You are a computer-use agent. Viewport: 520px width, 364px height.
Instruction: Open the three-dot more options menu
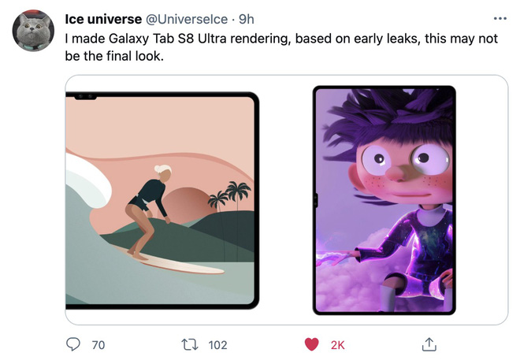(500, 19)
